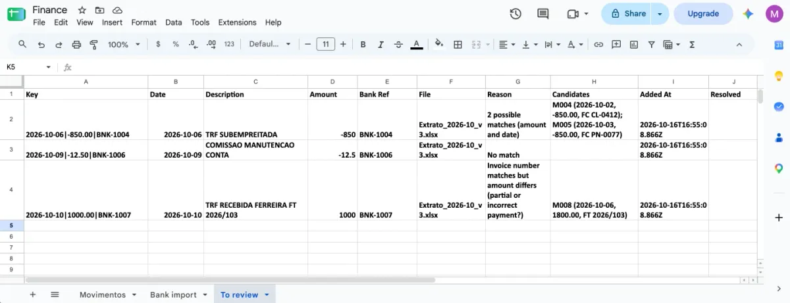Screen dimensions: 790x303
Task: Toggle italic formatting
Action: [381, 44]
